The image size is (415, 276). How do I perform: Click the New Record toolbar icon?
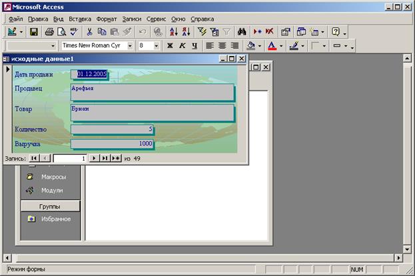[x=257, y=32]
